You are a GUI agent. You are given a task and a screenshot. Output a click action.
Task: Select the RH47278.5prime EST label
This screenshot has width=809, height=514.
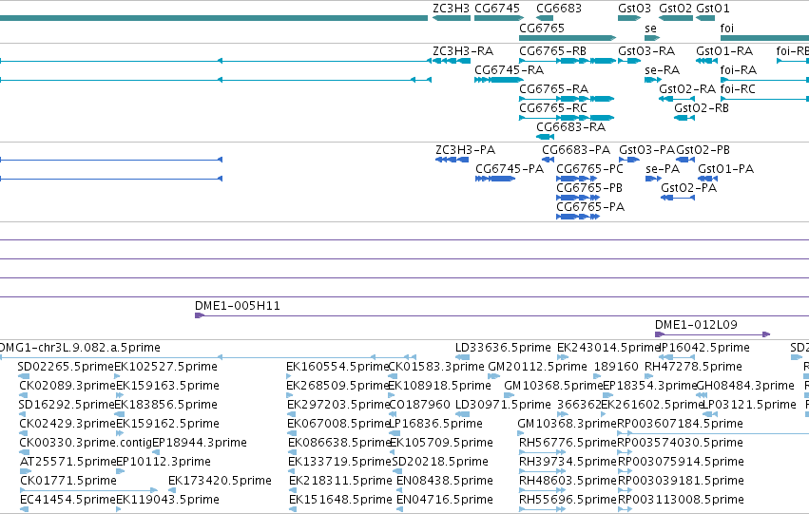(x=693, y=367)
